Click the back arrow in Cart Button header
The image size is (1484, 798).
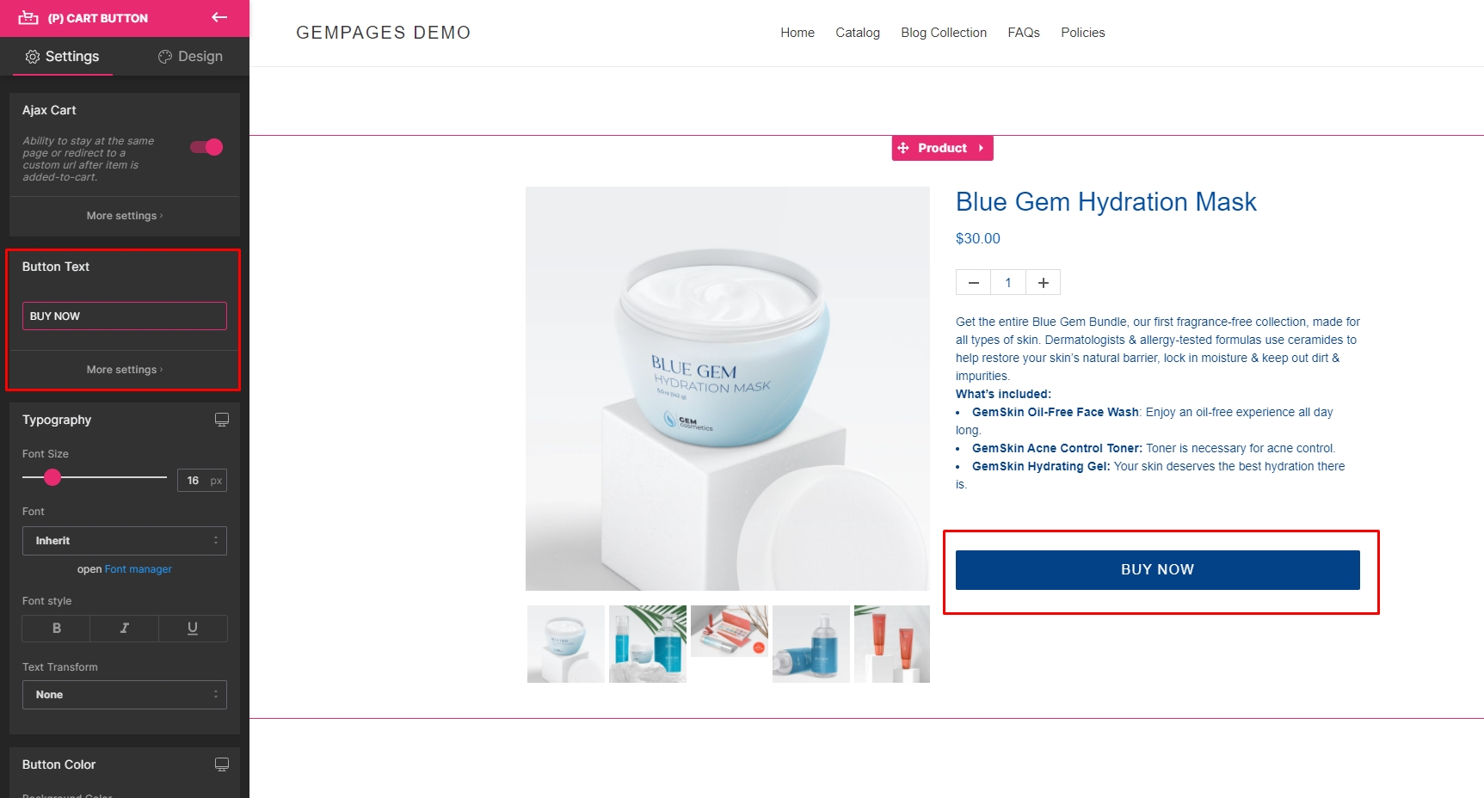click(219, 17)
